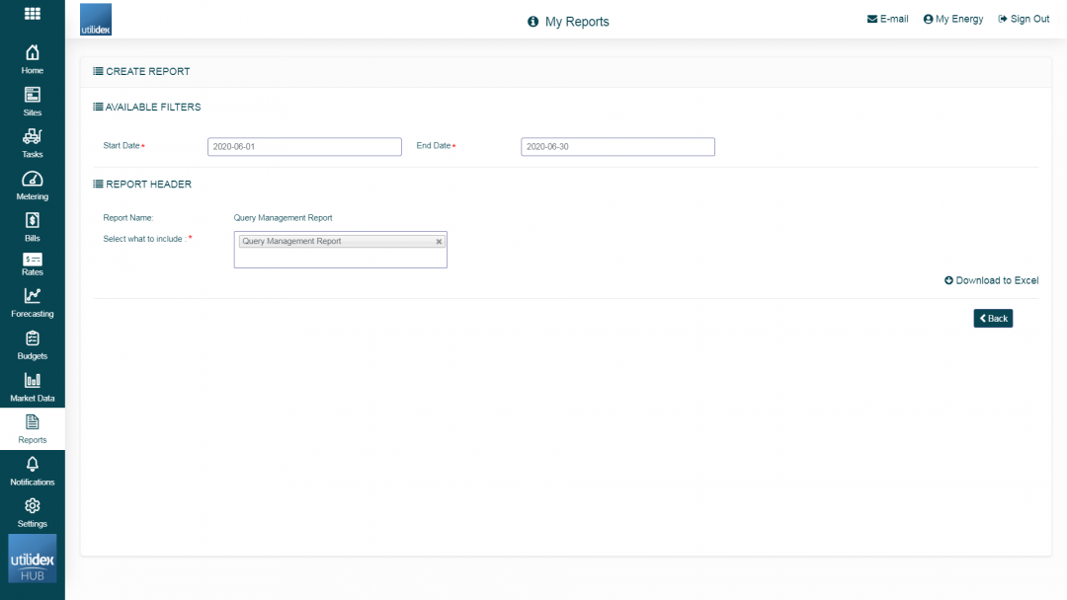Navigate to the Bills section

point(32,228)
